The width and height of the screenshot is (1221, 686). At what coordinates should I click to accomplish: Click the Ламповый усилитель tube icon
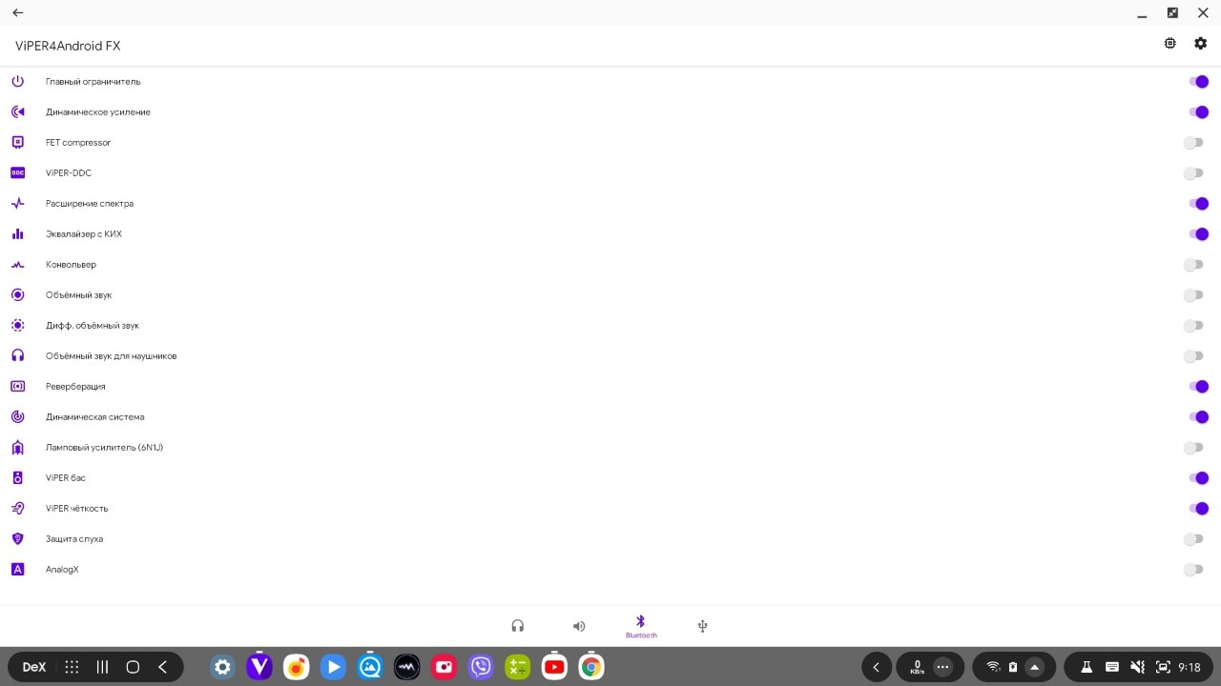point(17,448)
